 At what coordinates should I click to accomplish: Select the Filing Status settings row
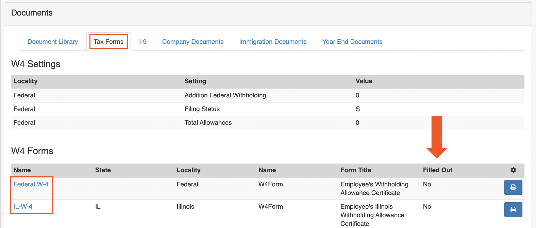coord(202,109)
